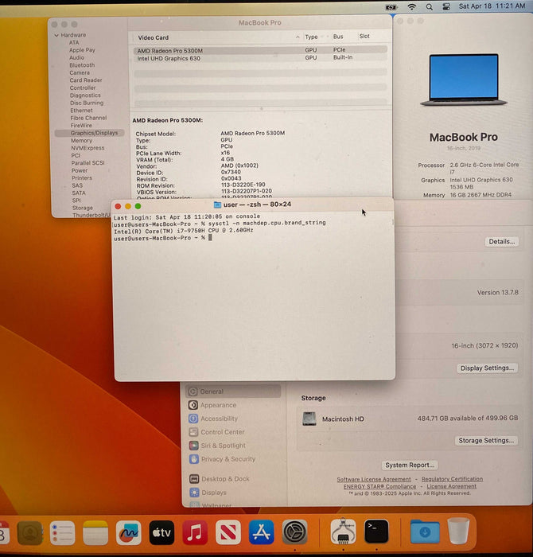Select Bluetooth in the Hardware list
The width and height of the screenshot is (533, 557).
pos(82,65)
